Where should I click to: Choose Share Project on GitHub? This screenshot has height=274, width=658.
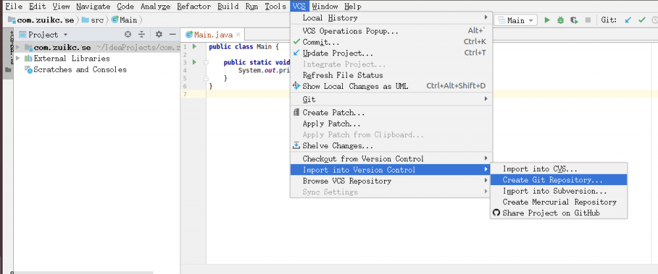click(x=559, y=213)
